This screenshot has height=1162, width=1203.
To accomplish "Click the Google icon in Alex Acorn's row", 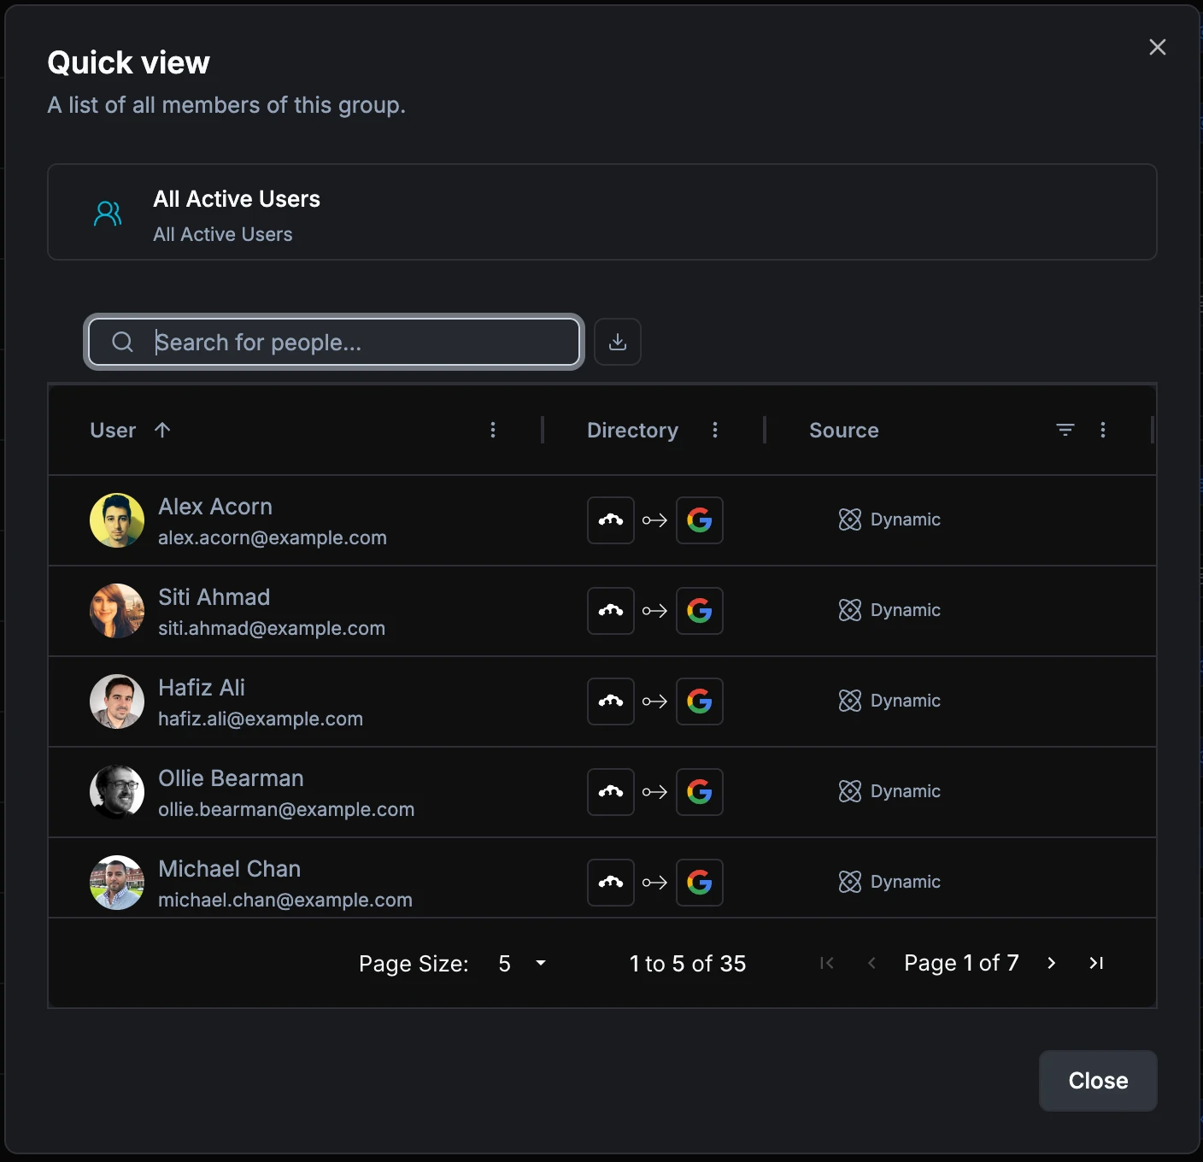I will [x=699, y=520].
